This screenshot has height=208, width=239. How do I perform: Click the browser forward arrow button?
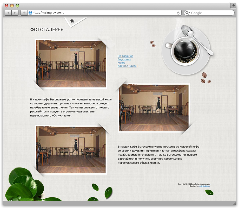click(x=15, y=13)
